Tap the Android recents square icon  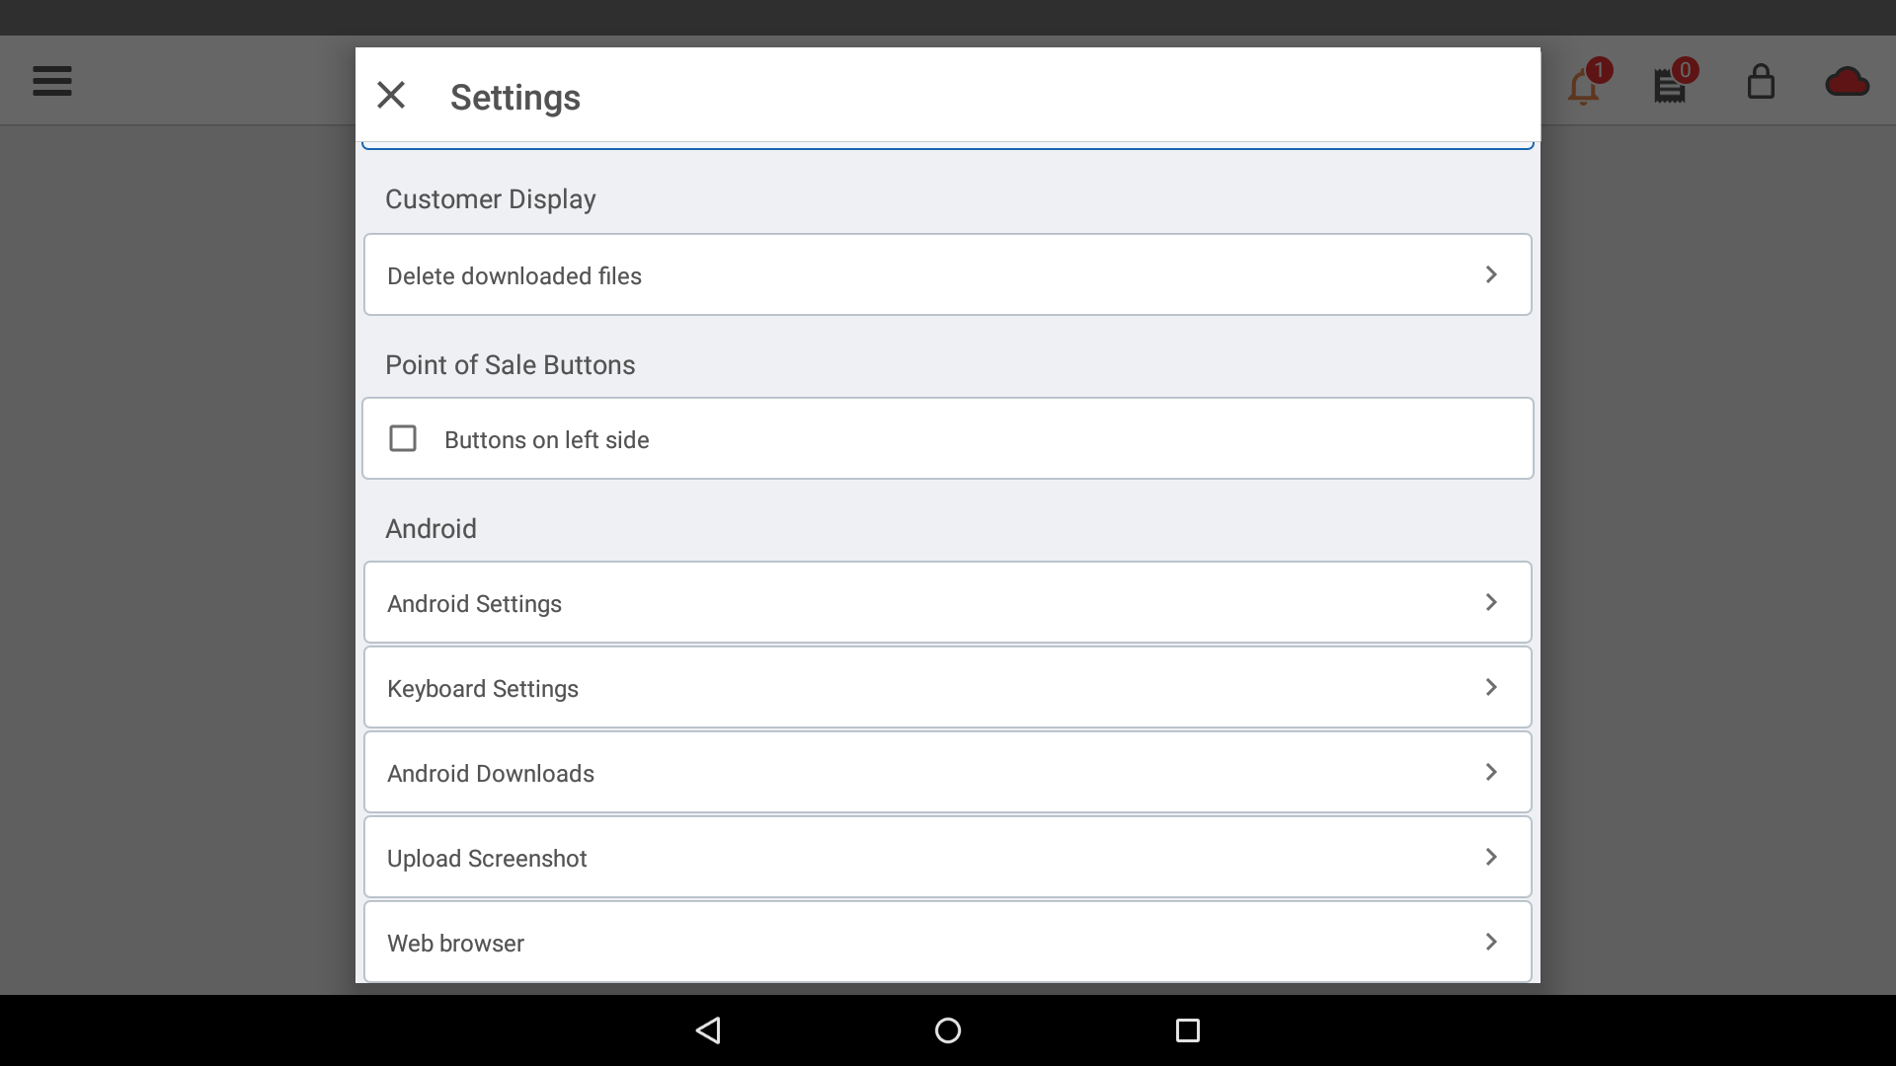(1186, 1029)
